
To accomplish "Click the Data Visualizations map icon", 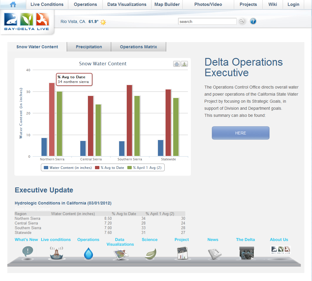I will click(x=121, y=254).
